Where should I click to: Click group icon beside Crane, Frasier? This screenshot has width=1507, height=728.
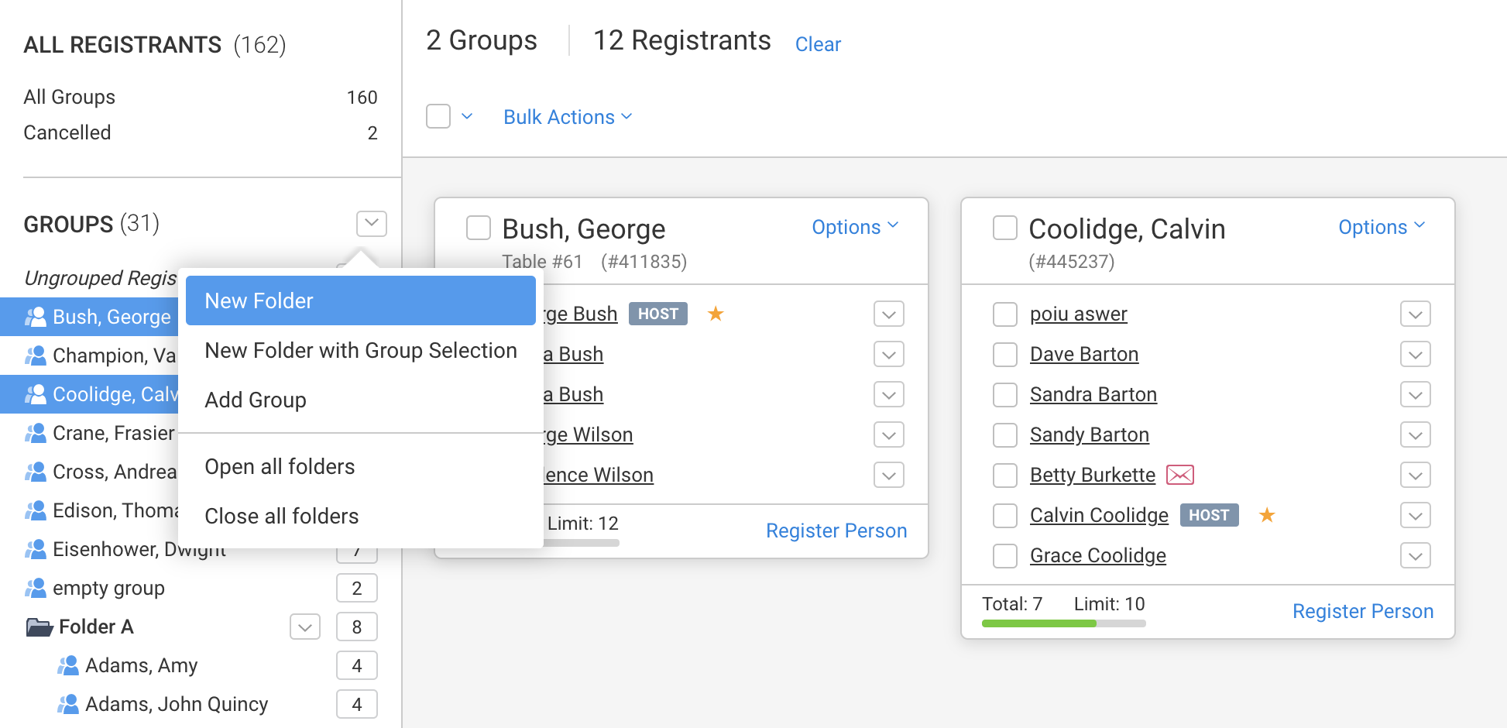point(36,433)
